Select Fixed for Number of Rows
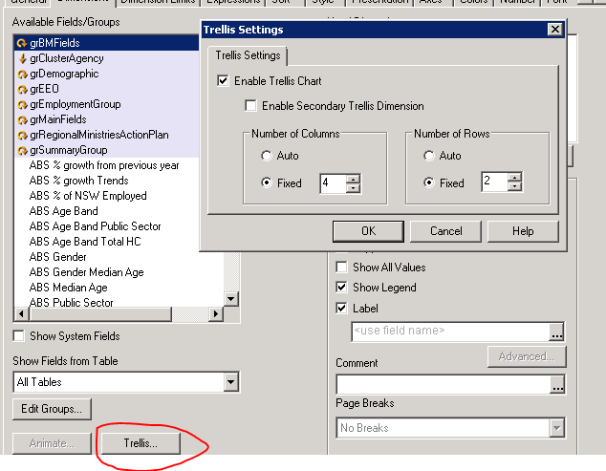Screen dimensions: 606x471 coord(428,182)
